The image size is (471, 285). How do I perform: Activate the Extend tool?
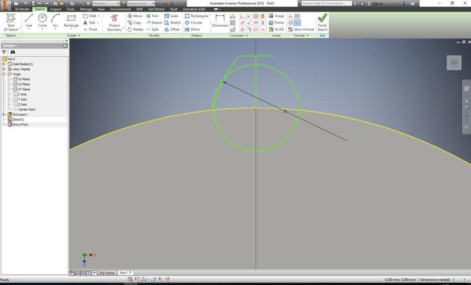[153, 22]
